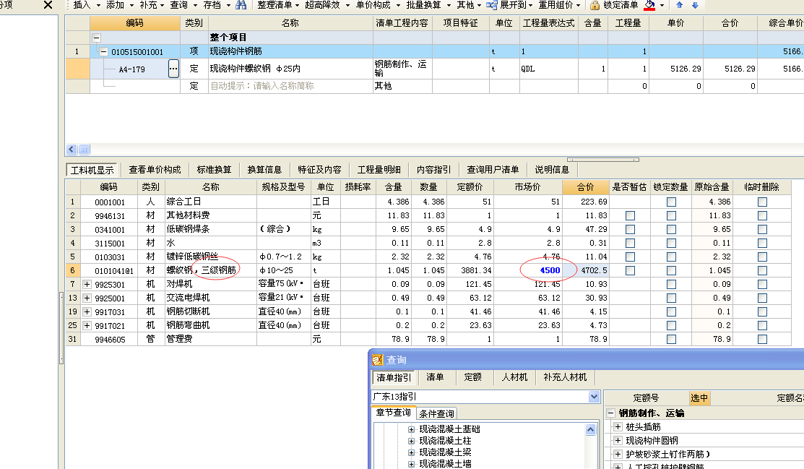
Task: Click the 整理清单 toolbar button
Action: pos(275,5)
